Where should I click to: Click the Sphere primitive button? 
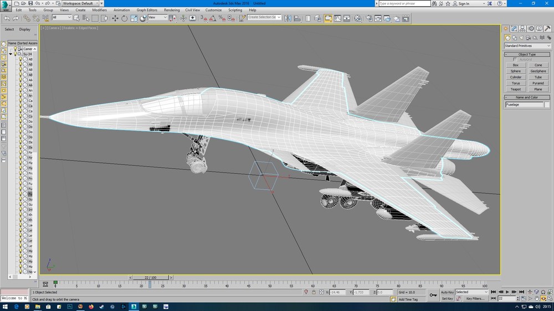click(x=515, y=71)
